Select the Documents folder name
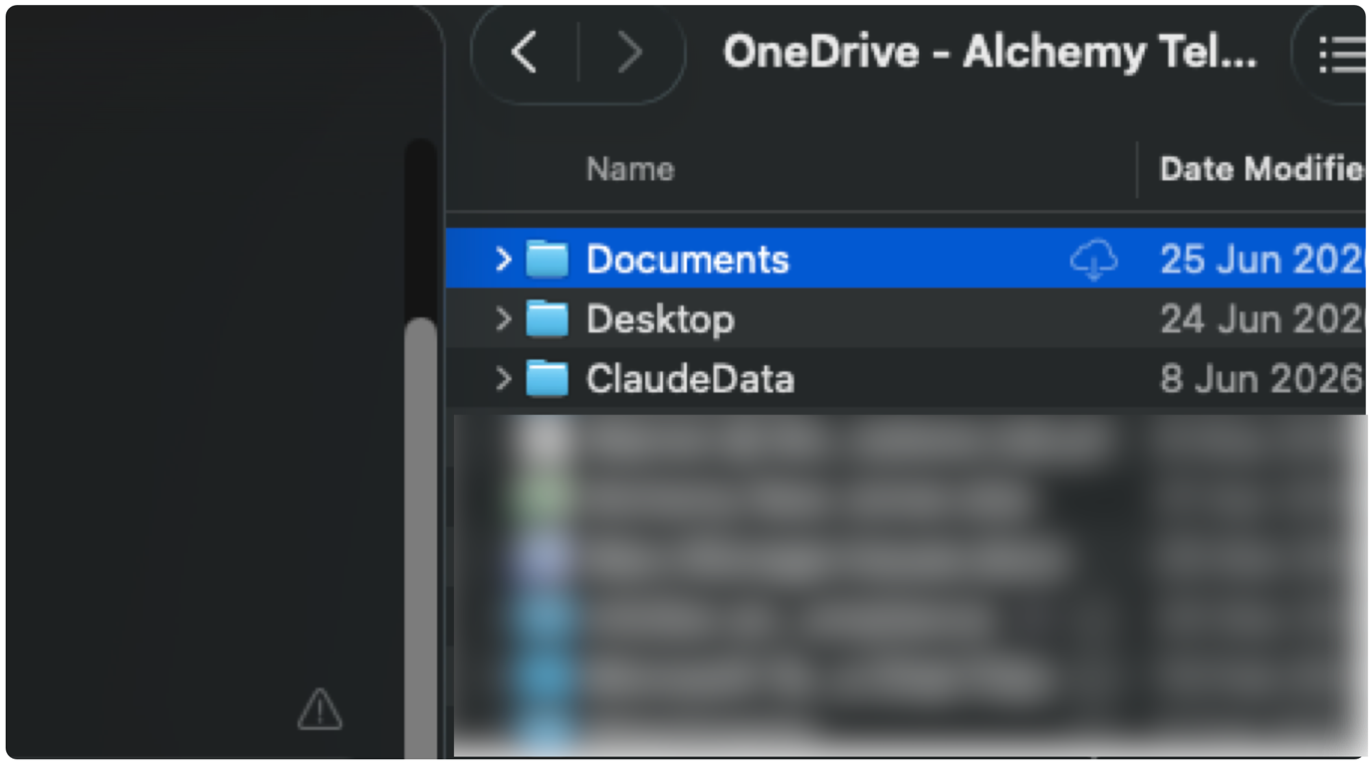The image size is (1371, 765). 688,260
